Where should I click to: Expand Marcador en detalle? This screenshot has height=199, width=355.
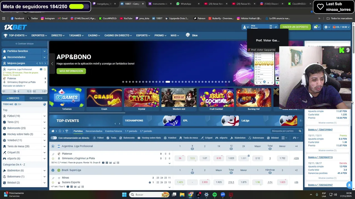click(14, 86)
